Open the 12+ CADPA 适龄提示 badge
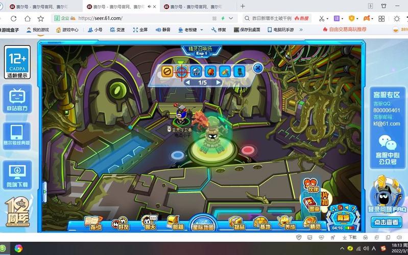 point(17,62)
